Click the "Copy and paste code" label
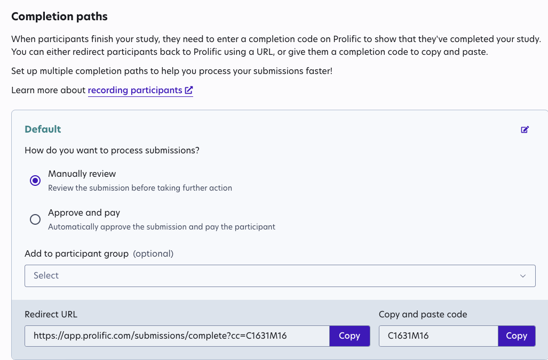 (x=423, y=314)
